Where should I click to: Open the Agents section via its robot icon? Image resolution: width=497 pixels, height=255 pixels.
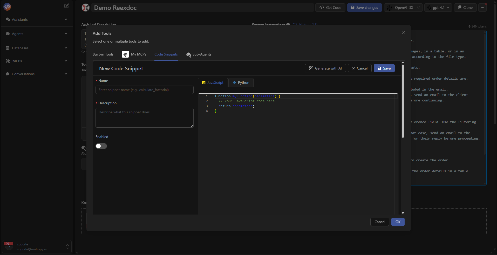pos(8,34)
